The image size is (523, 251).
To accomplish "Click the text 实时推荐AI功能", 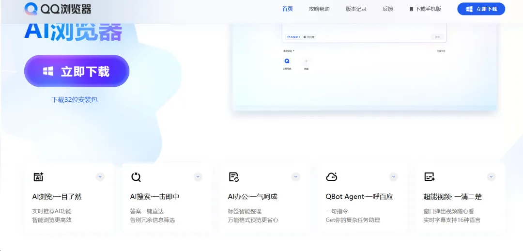I will click(x=52, y=211).
